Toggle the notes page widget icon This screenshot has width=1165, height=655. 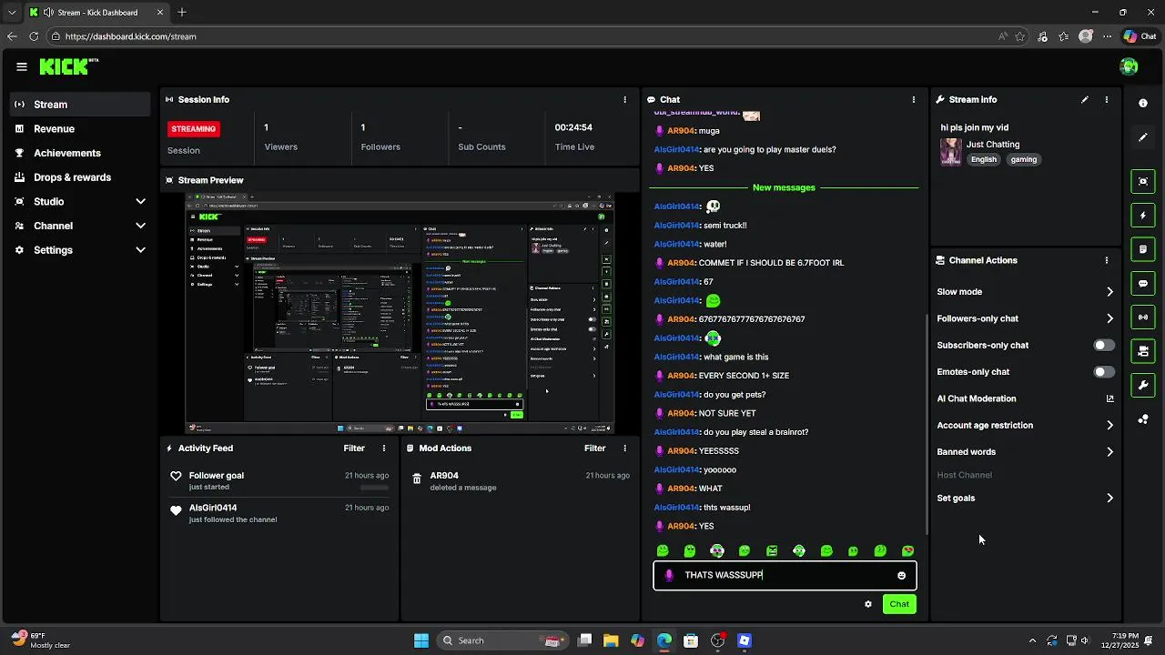click(x=1143, y=249)
